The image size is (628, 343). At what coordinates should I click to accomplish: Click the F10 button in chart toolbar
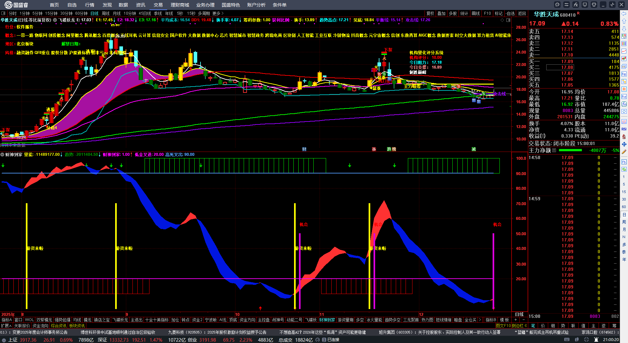(487, 13)
